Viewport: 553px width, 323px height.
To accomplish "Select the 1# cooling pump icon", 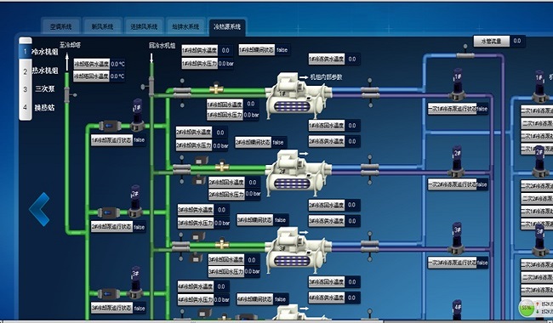I will (137, 116).
